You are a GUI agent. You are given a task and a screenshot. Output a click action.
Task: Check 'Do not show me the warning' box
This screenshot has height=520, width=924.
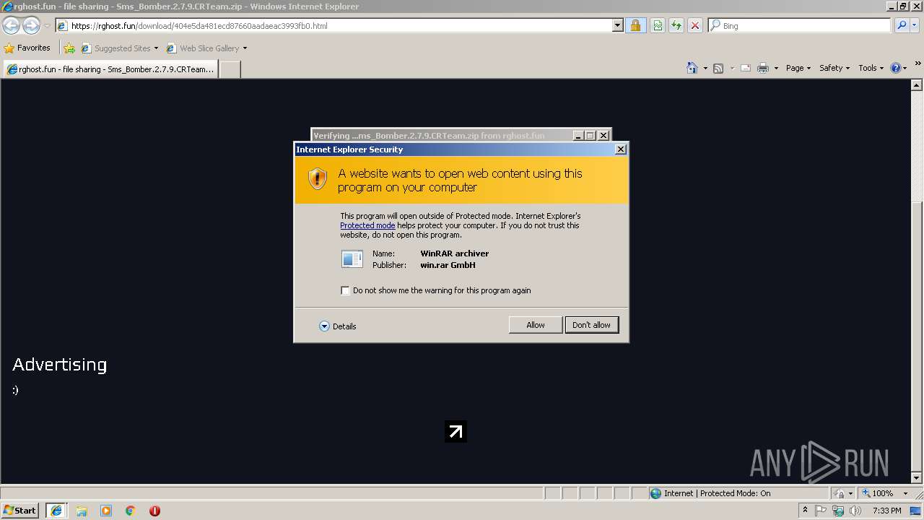pos(345,290)
